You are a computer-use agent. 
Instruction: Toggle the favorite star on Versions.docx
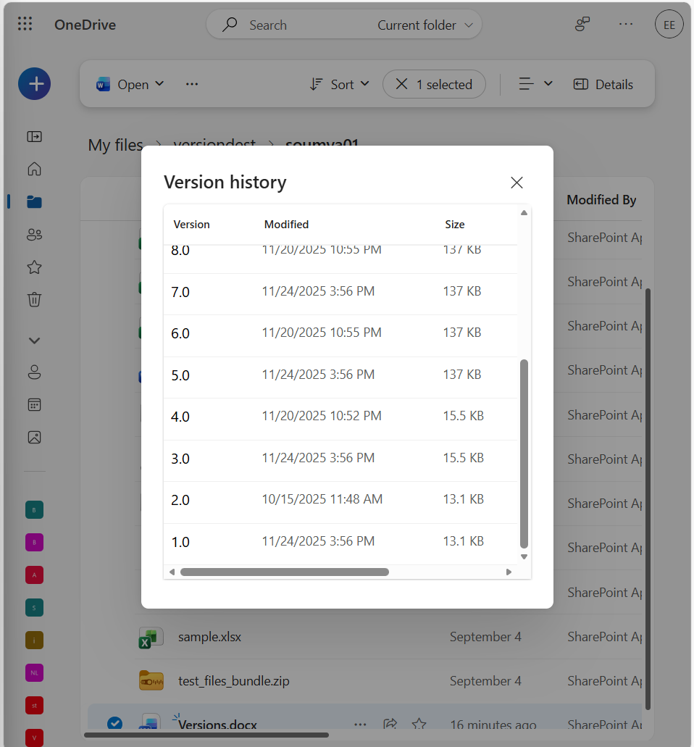tap(419, 724)
